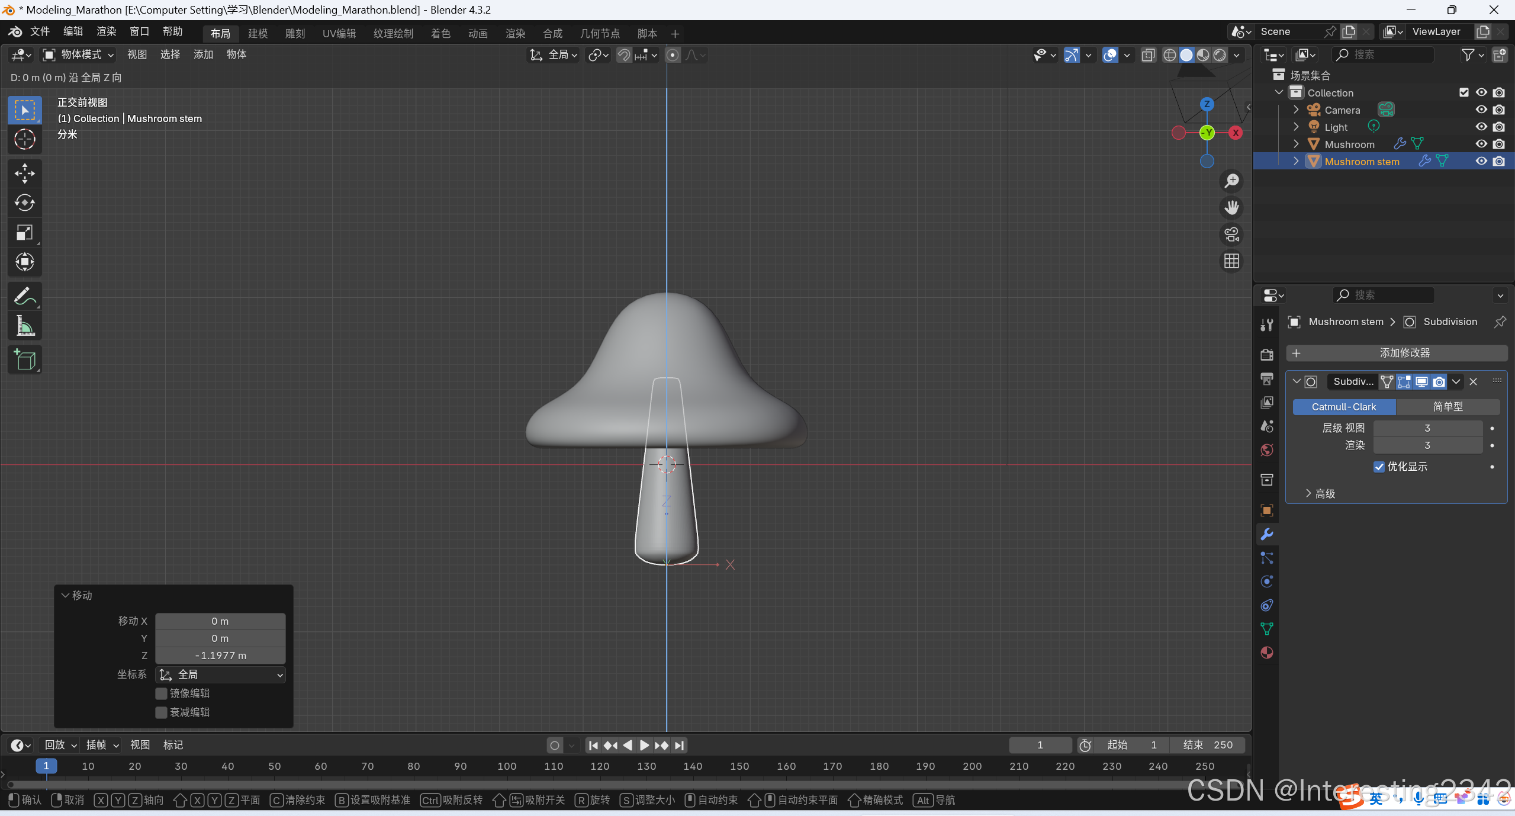Switch to the 建模 workspace tab

(x=258, y=34)
